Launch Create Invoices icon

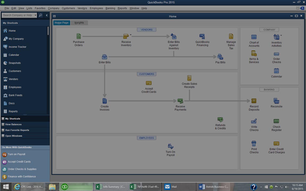(x=105, y=101)
